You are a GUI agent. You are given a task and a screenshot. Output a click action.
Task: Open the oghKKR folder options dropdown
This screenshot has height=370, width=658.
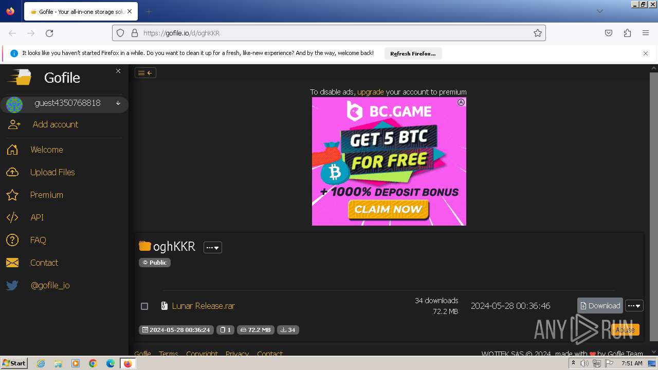[x=212, y=247]
